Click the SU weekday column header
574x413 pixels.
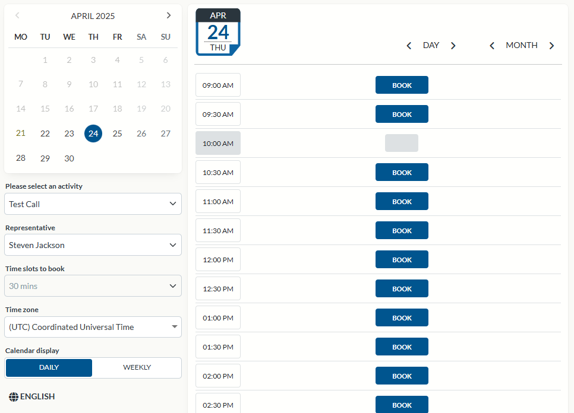[165, 37]
